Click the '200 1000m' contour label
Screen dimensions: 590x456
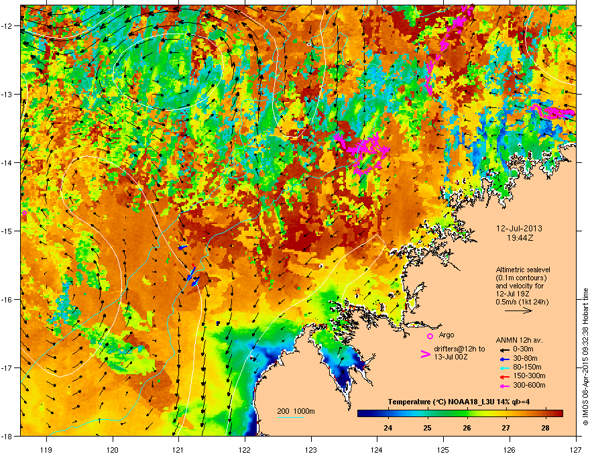[x=296, y=411]
